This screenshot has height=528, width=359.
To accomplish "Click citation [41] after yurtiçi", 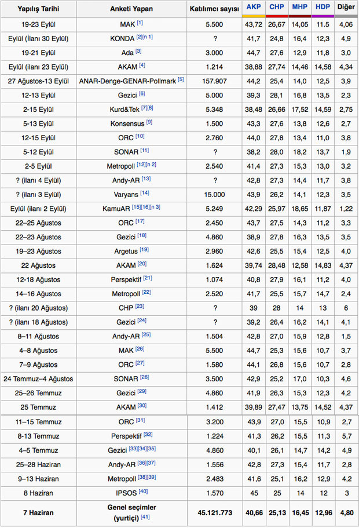I will 144,516.
